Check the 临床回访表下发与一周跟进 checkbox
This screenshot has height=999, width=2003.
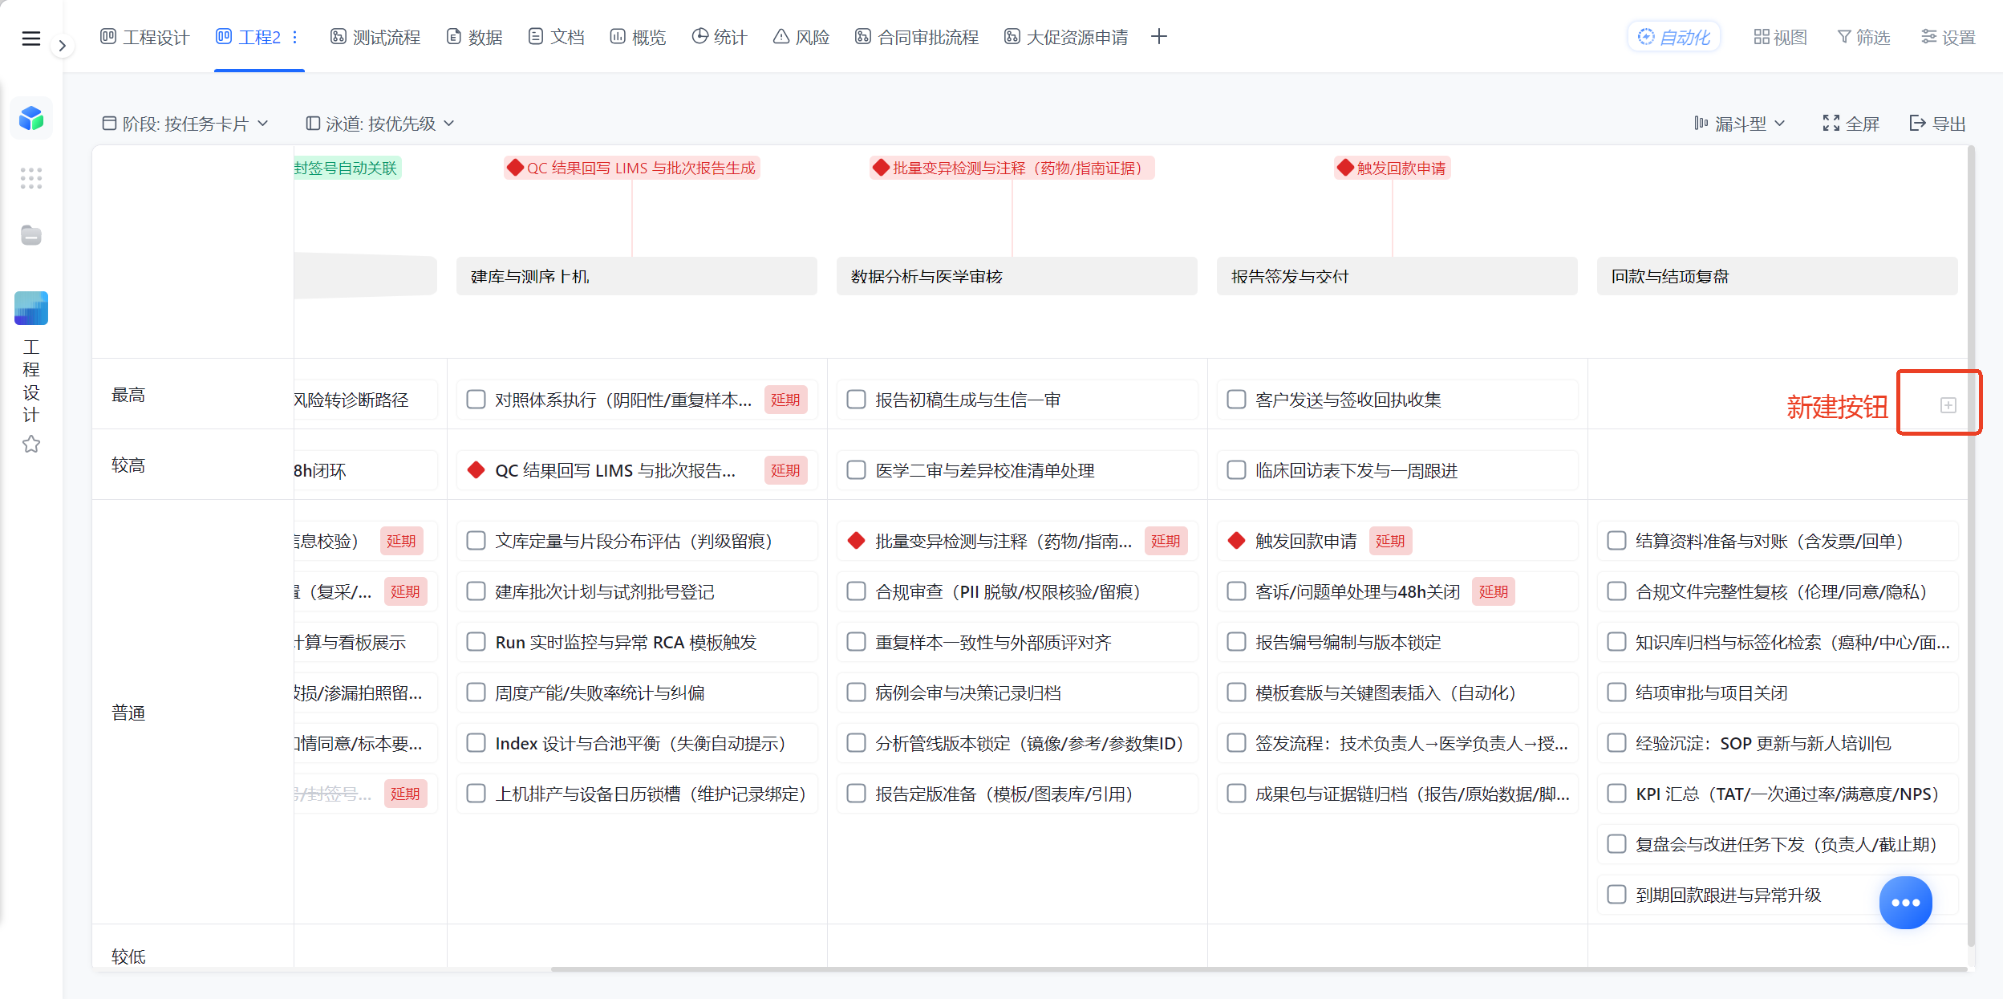pos(1237,470)
